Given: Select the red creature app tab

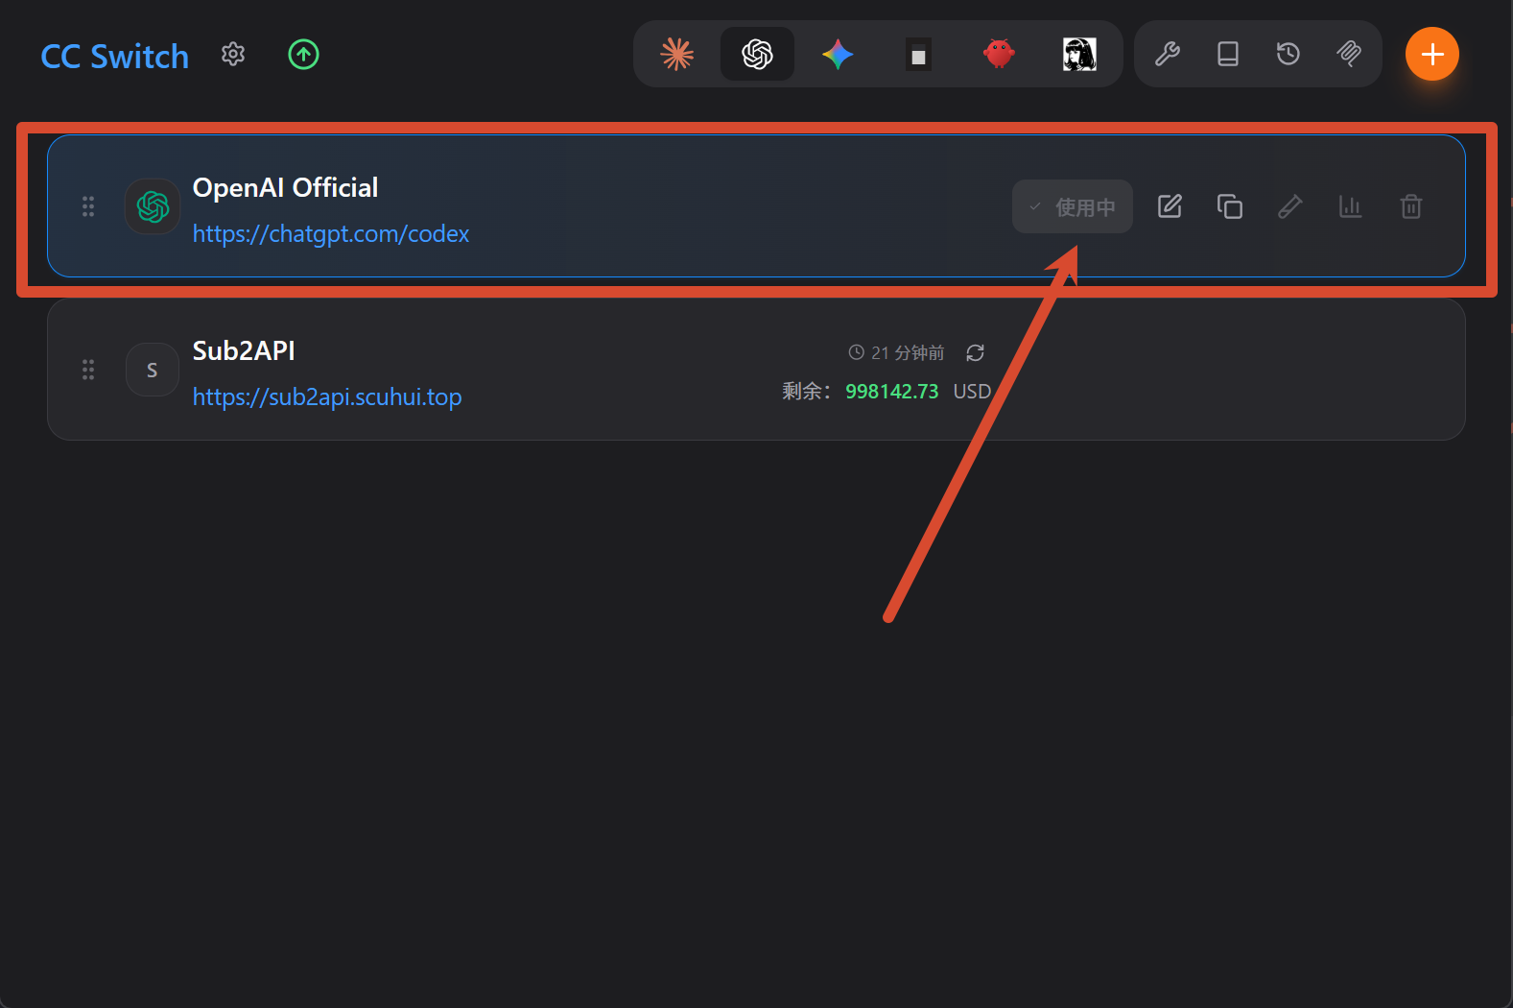Looking at the screenshot, I should (999, 54).
